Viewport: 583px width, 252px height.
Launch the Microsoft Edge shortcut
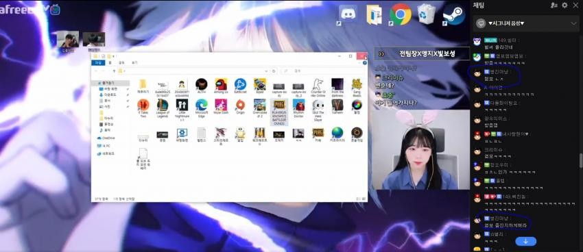tap(202, 108)
